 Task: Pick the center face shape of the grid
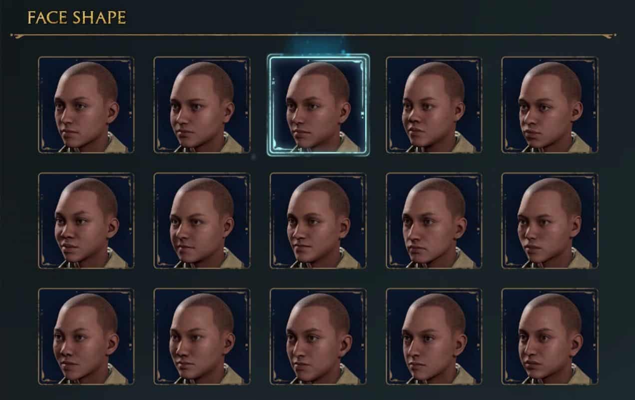pyautogui.click(x=318, y=221)
